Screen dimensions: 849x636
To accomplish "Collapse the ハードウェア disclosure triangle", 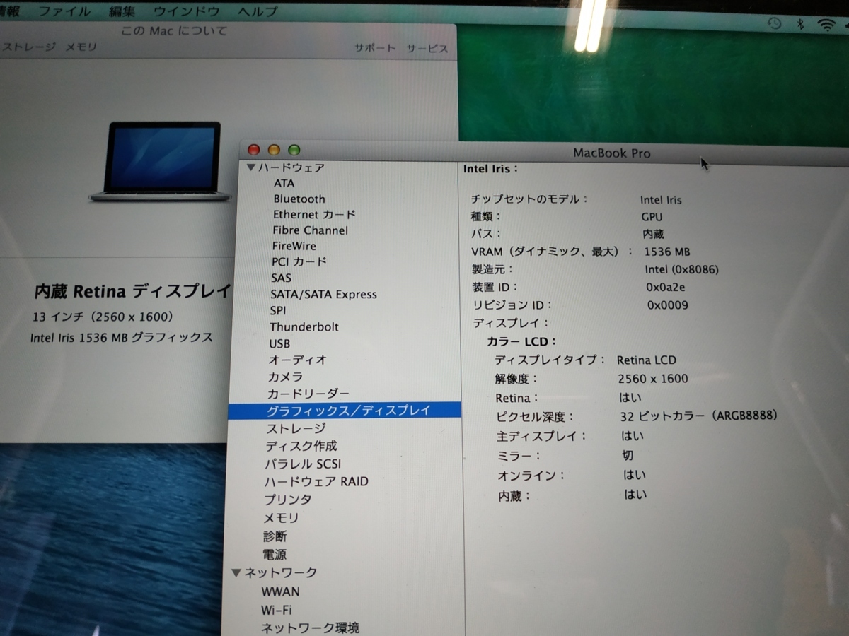I will coord(250,168).
